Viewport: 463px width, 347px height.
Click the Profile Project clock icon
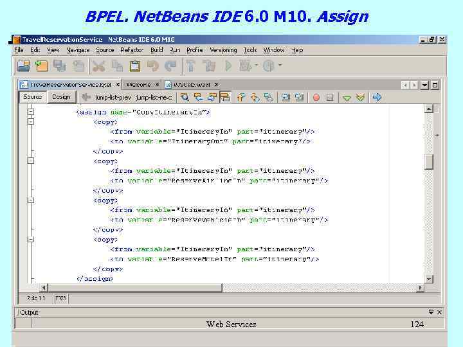coord(268,66)
